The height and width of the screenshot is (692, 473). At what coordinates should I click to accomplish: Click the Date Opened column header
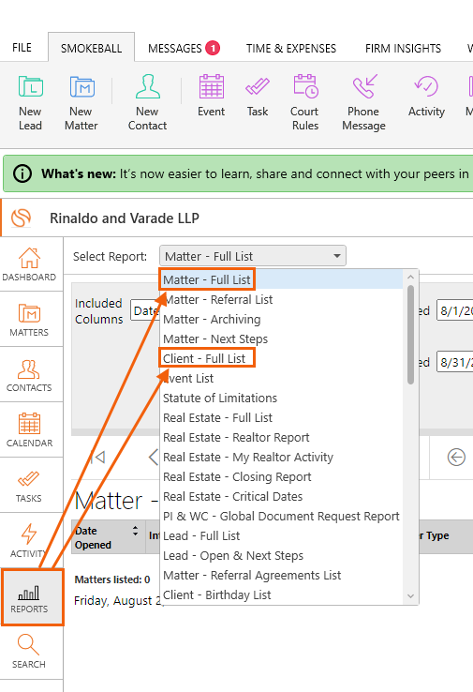coord(108,537)
